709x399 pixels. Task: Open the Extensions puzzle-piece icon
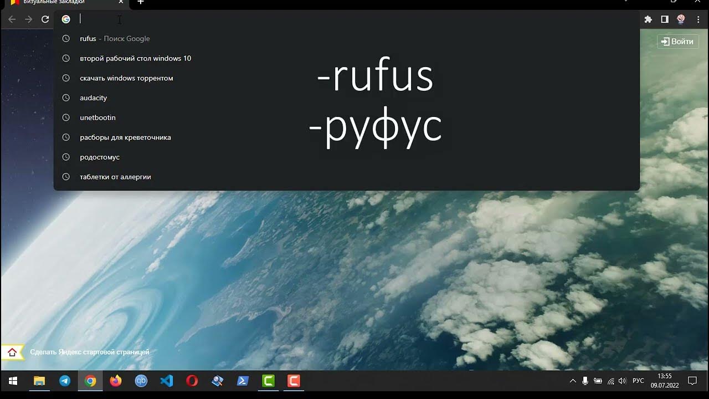coord(648,19)
